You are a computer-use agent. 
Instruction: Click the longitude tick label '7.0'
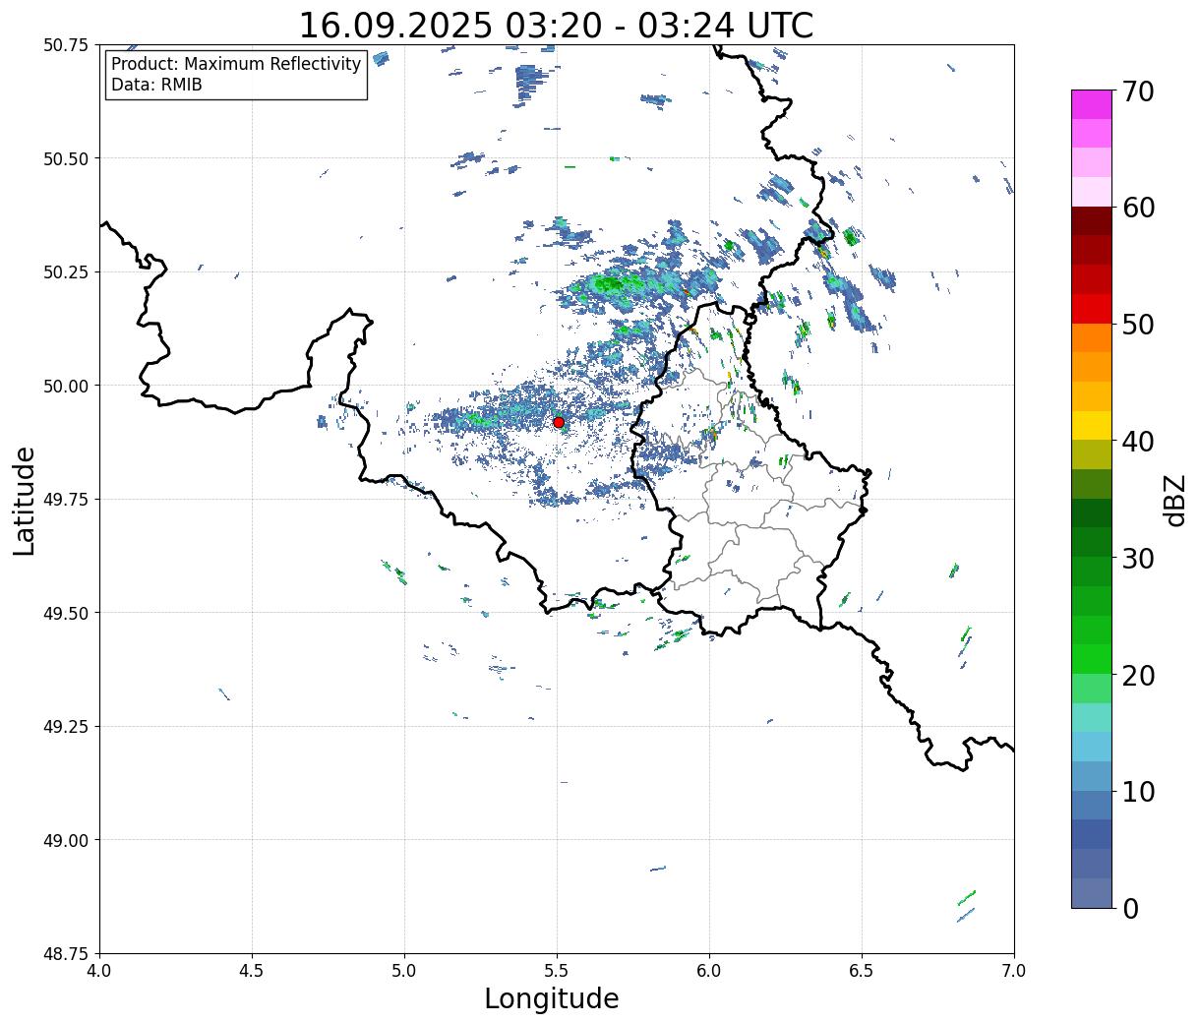(1014, 971)
